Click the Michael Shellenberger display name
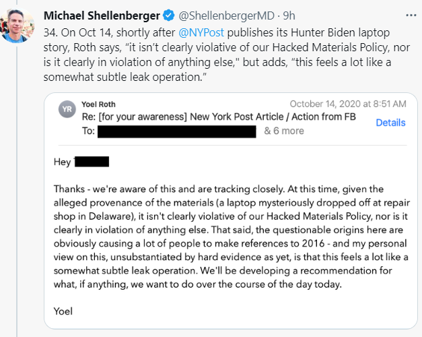Screen dimensions: 422x337 [101, 16]
